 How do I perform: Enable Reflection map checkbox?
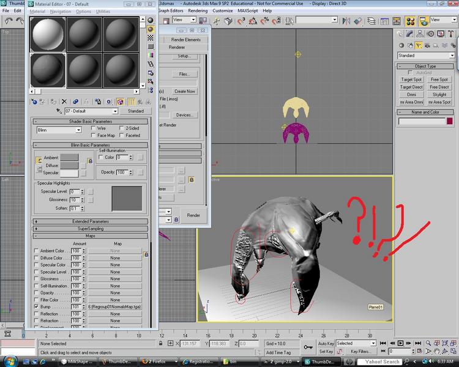point(36,313)
